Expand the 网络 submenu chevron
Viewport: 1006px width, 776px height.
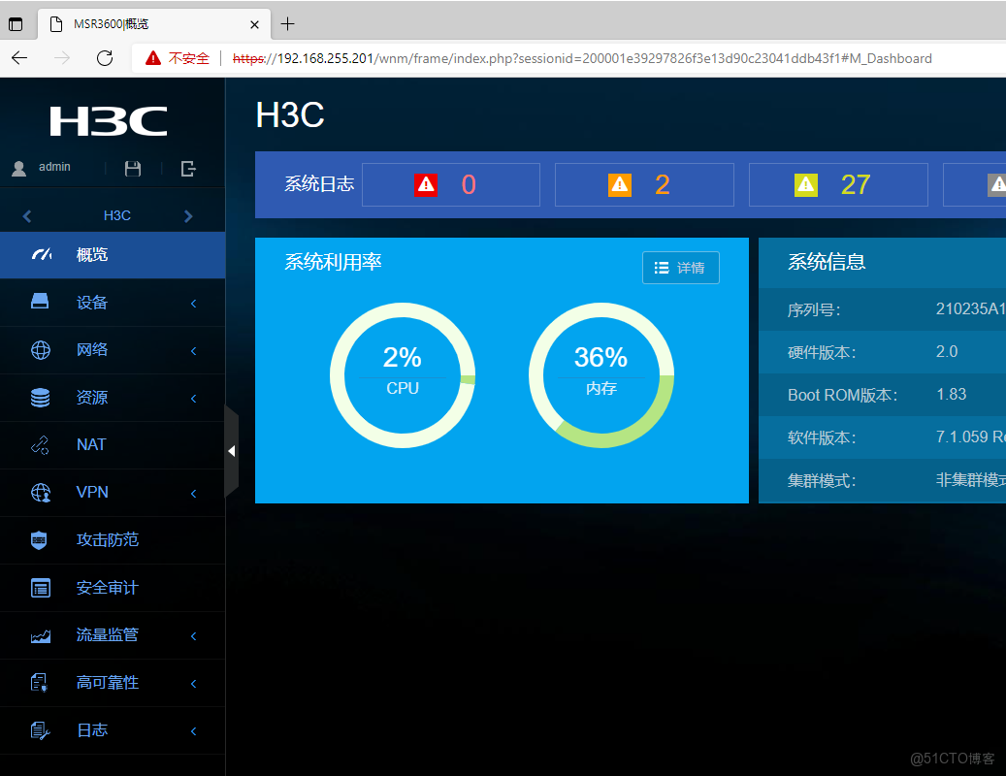pyautogui.click(x=192, y=349)
